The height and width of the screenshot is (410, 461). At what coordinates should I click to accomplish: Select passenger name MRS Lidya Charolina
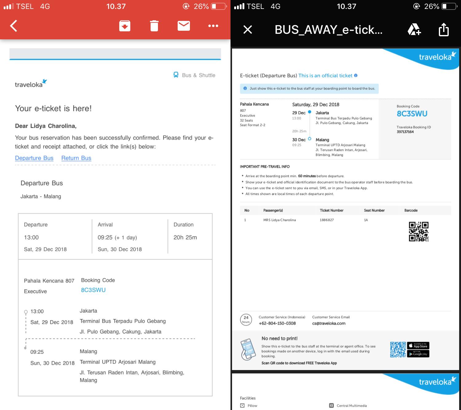click(280, 220)
